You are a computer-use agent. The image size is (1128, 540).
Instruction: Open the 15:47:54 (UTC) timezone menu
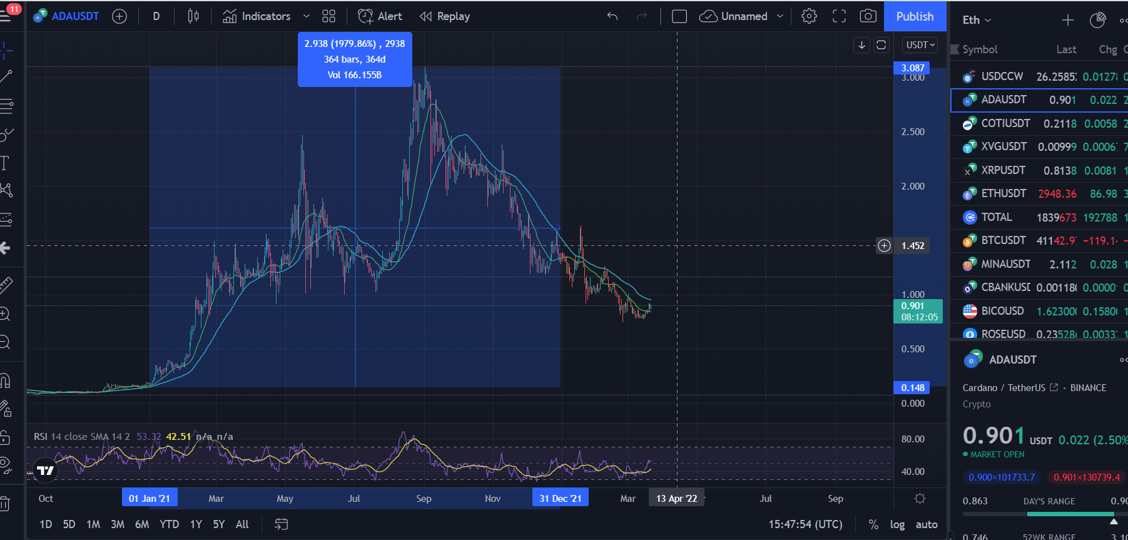(x=805, y=524)
